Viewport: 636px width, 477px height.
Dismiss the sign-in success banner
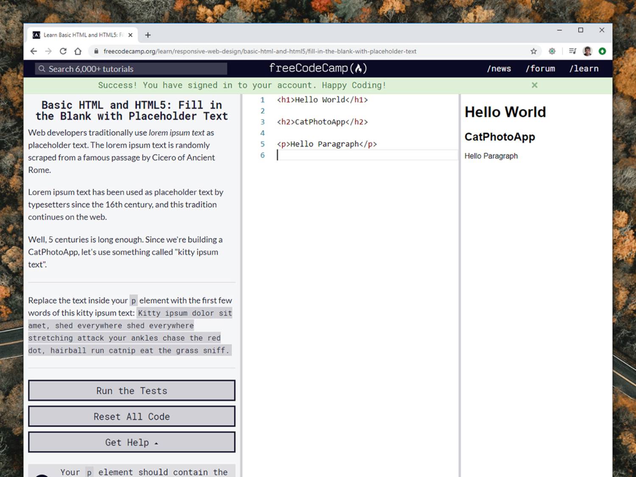[x=535, y=85]
